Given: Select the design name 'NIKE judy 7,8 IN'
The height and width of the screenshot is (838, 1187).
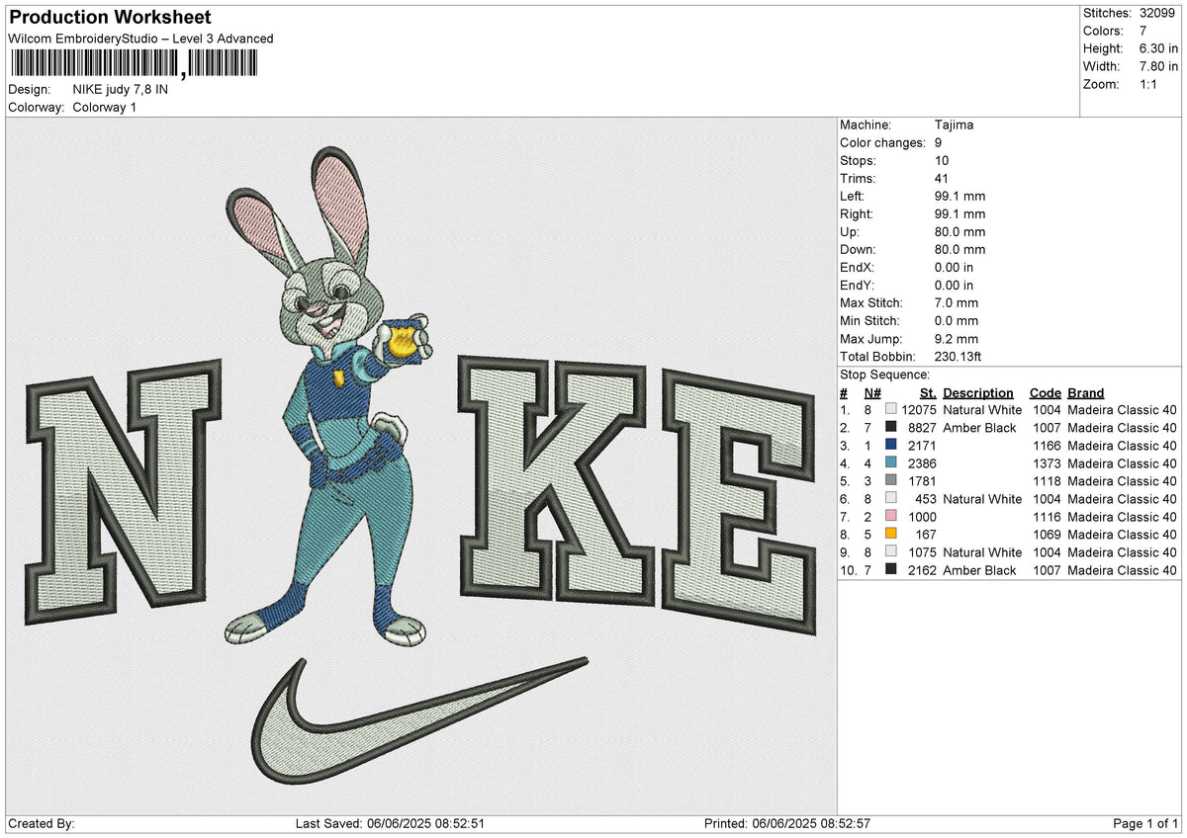Looking at the screenshot, I should pos(121,90).
